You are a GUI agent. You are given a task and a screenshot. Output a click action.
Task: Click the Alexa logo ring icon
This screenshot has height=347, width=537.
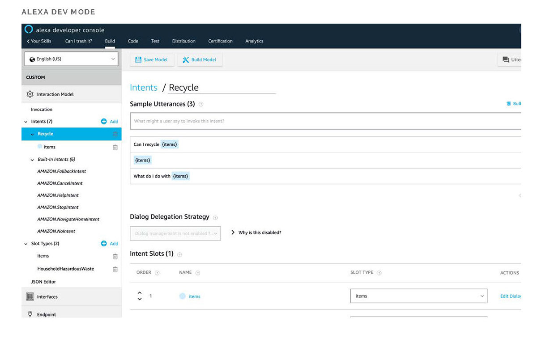click(x=29, y=30)
